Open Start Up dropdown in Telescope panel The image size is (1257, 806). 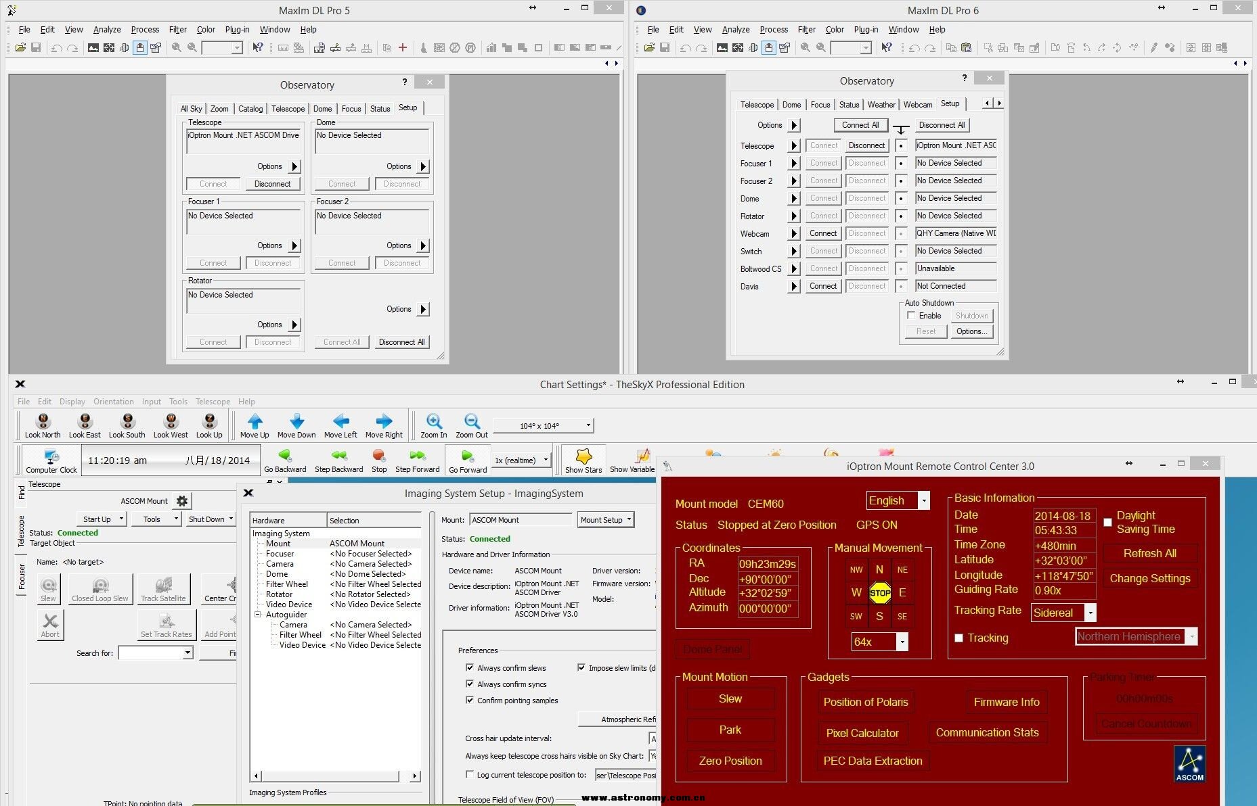click(102, 519)
